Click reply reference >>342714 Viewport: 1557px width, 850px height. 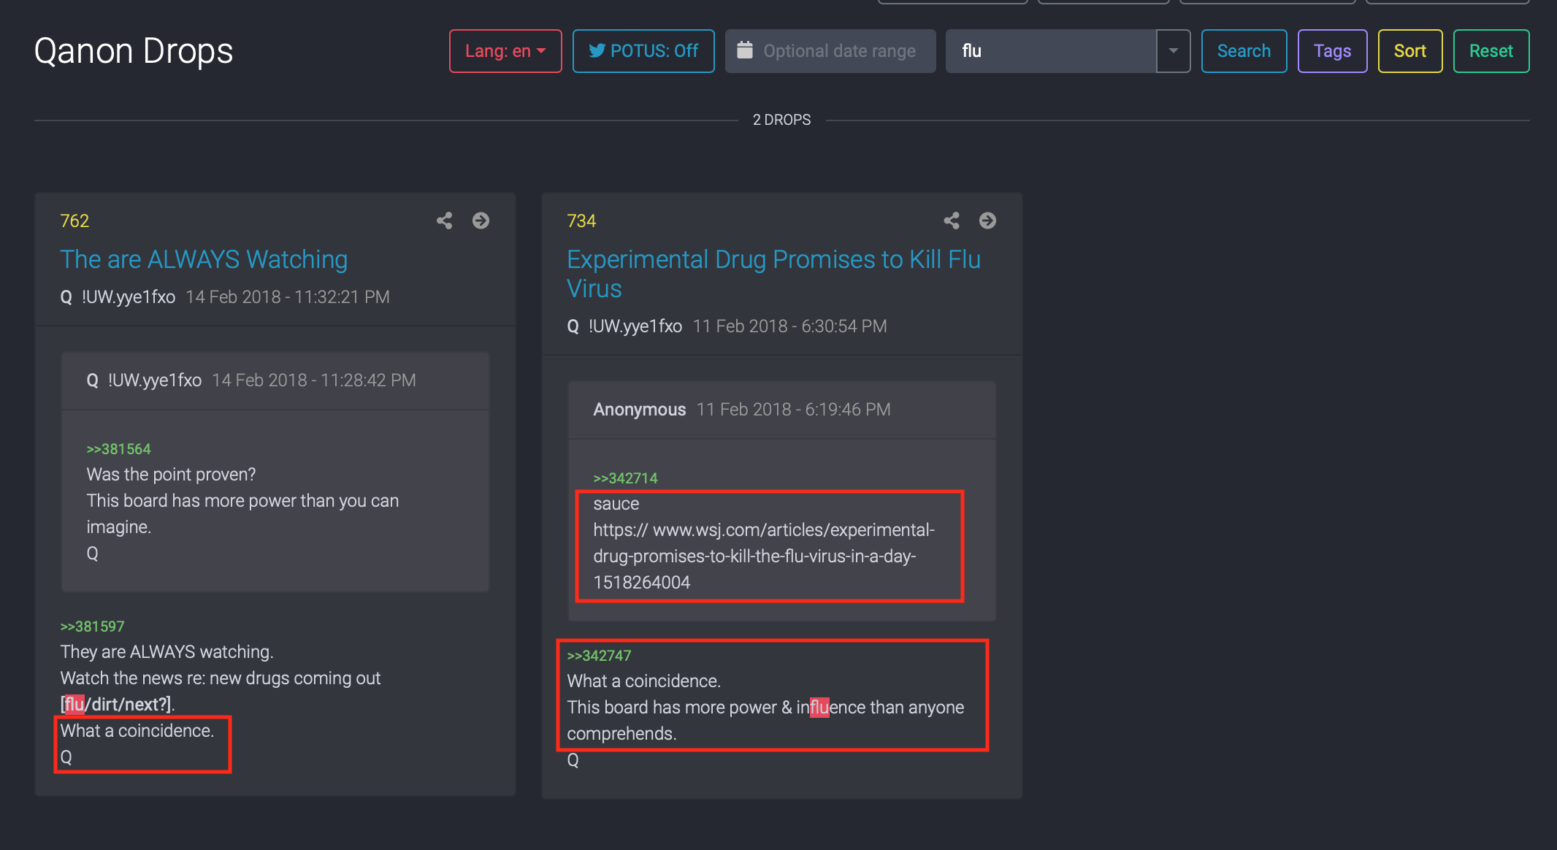click(x=625, y=478)
